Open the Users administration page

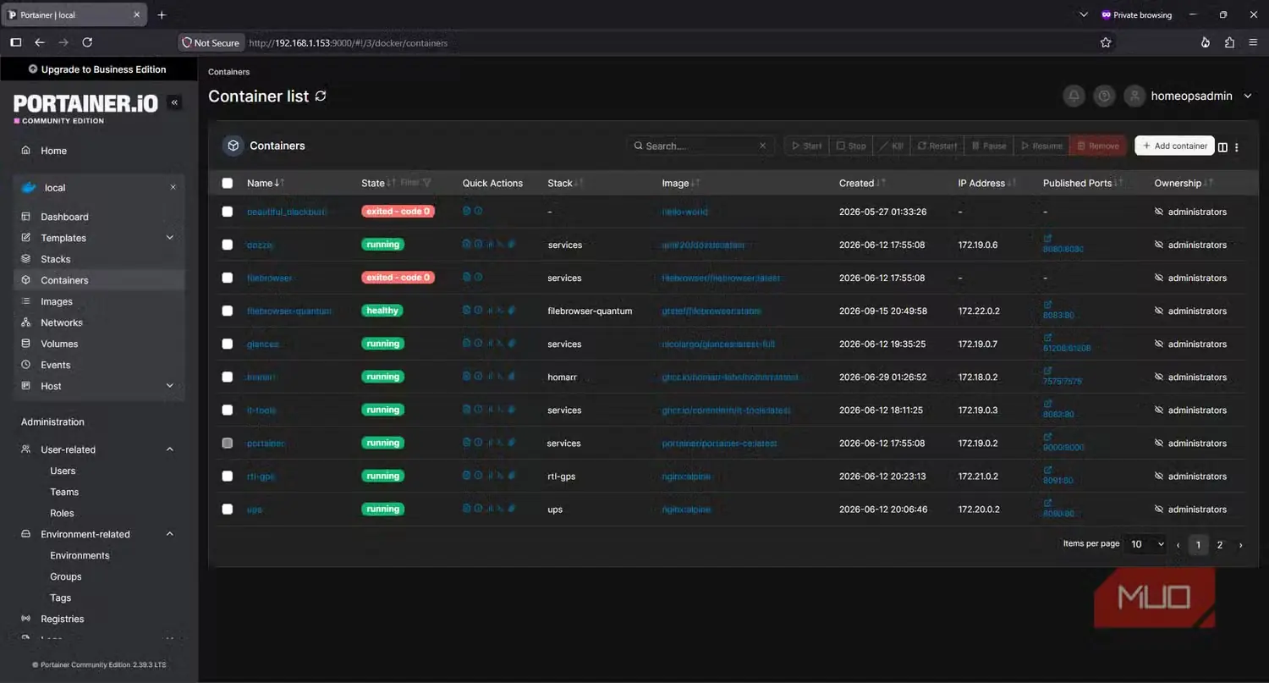pos(63,471)
